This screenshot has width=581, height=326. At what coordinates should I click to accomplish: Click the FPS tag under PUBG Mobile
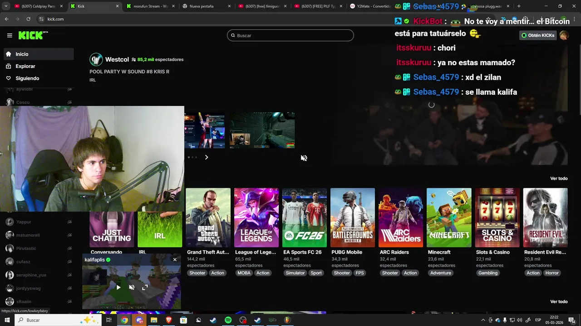(x=360, y=273)
